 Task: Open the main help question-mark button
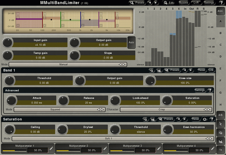[x=221, y=3]
